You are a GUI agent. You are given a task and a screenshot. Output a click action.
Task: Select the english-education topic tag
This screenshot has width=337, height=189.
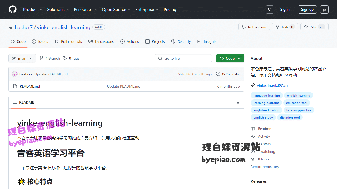(x=266, y=110)
